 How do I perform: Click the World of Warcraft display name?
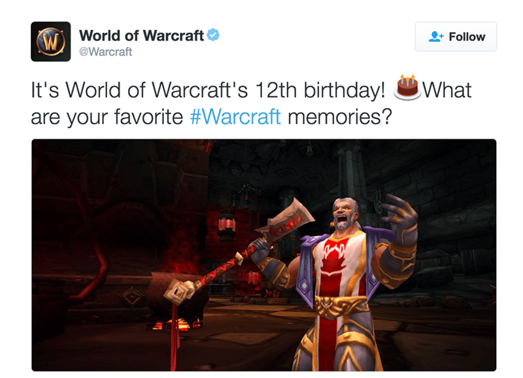pos(141,35)
